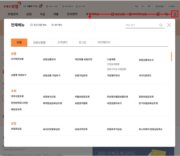The width and height of the screenshot is (180, 156).
Task: Open 가입절차안내 link
Action: (113, 75)
